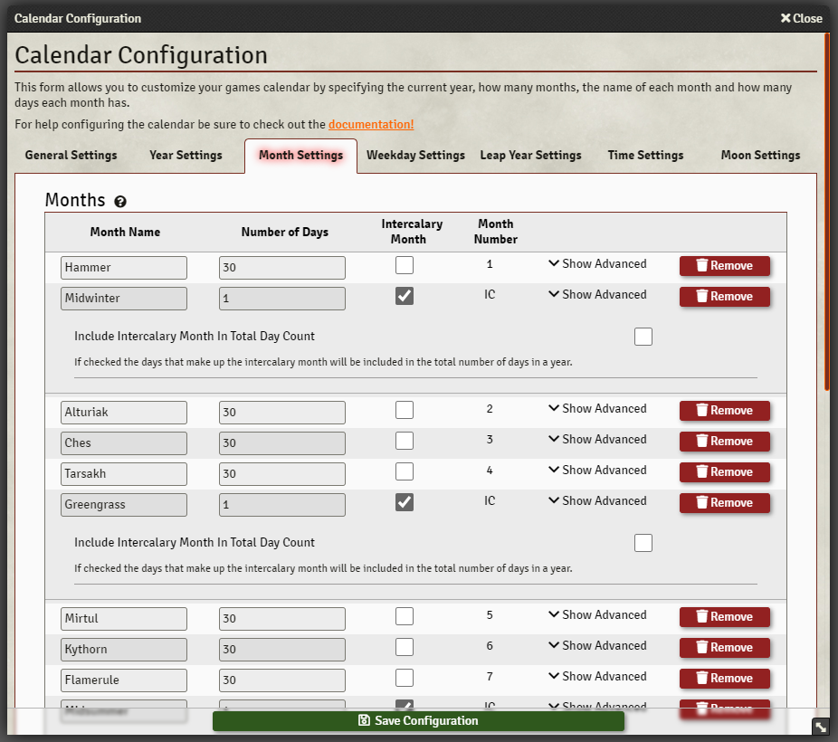
Task: Click Tarsakh's Number of Days field
Action: (x=282, y=474)
